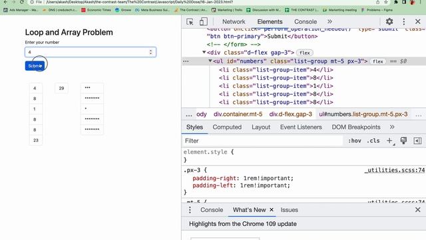Viewport: 426px width, 240px height.
Task: Select the list-group-item containing 1
Action: [276, 86]
